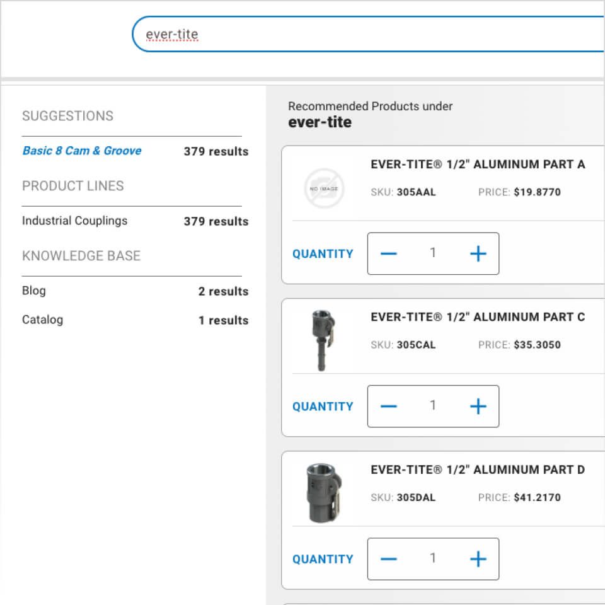
Task: Open the Part D coupling product thumbnail
Action: [323, 492]
